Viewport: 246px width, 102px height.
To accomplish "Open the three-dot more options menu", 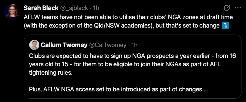I will pos(238,8).
